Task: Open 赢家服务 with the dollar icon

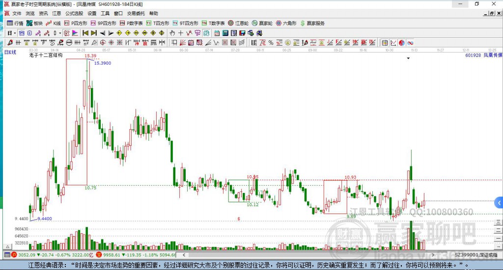Action: (312, 23)
